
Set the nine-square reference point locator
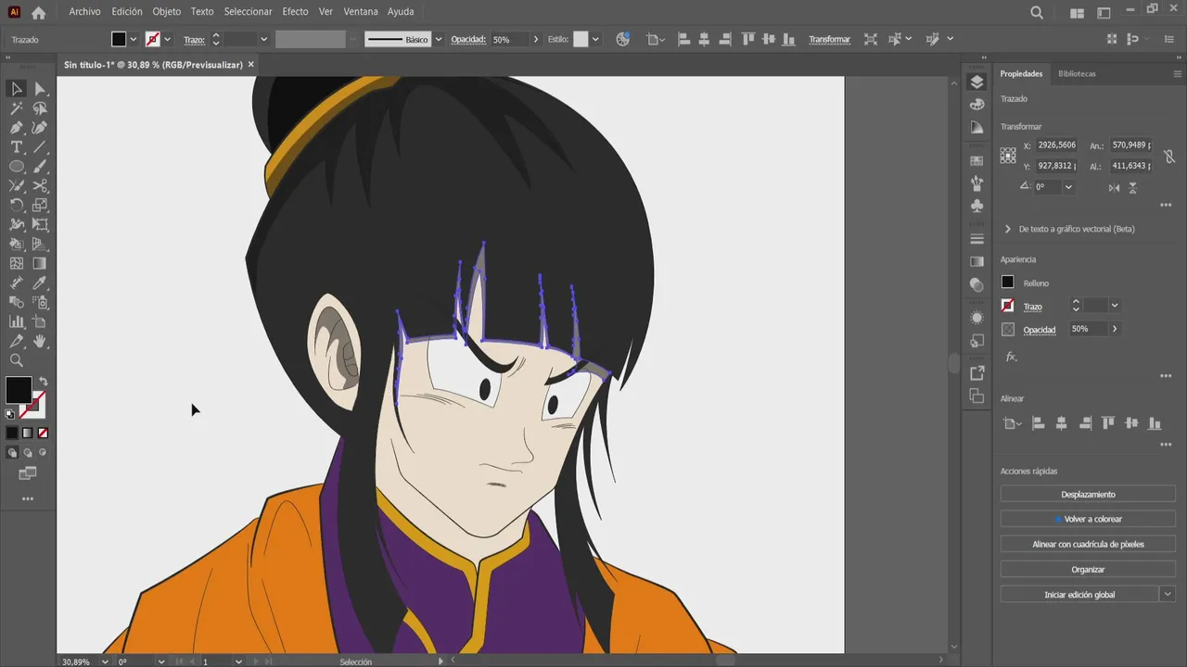(1008, 157)
